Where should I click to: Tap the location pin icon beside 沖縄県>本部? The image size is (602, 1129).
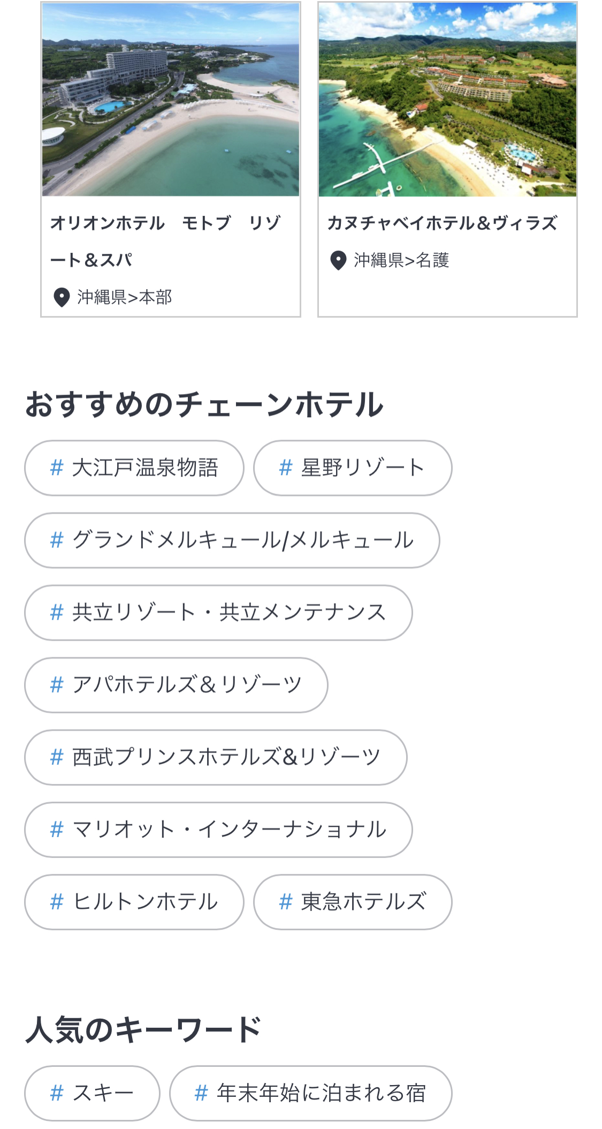click(62, 297)
